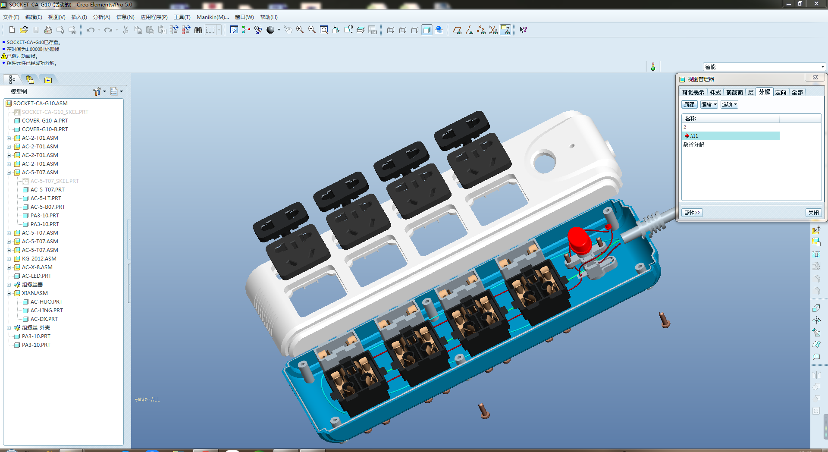
Task: Expand the AC-X-8.ASM node
Action: pyautogui.click(x=9, y=267)
